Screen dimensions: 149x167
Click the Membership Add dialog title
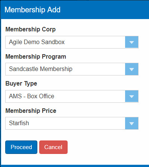32,10
